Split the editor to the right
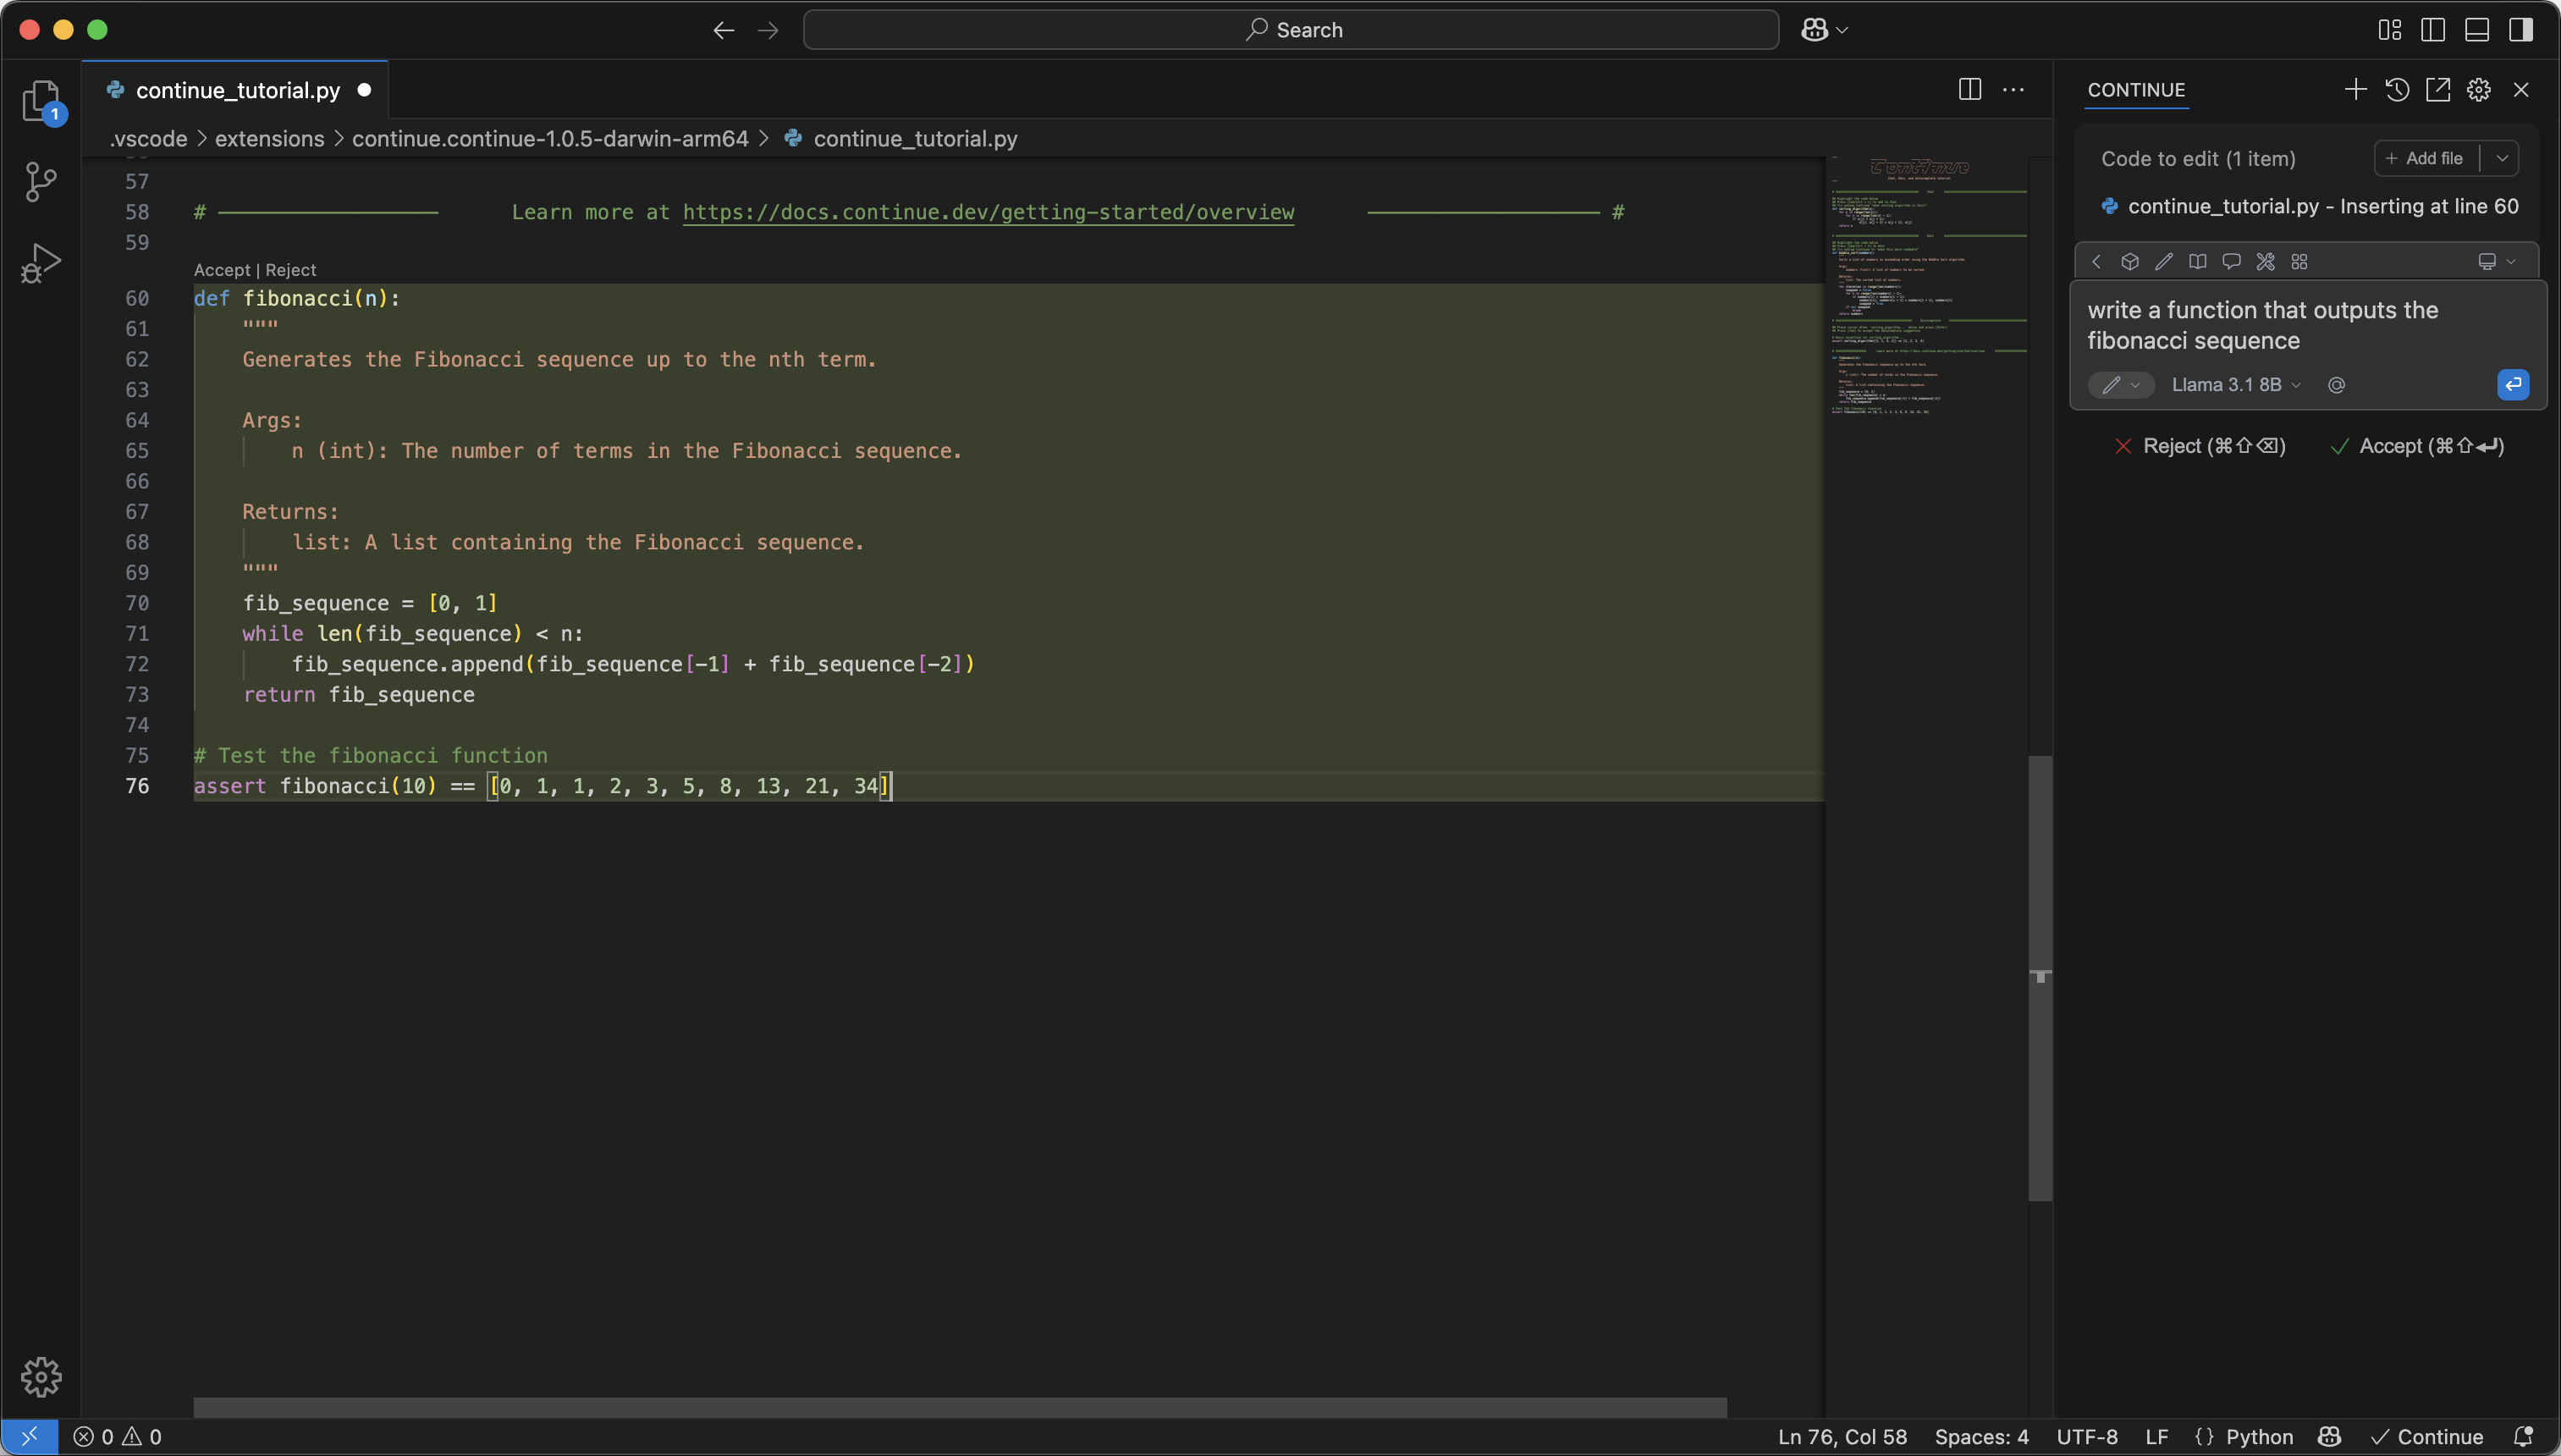Image resolution: width=2561 pixels, height=1456 pixels. click(x=1969, y=89)
